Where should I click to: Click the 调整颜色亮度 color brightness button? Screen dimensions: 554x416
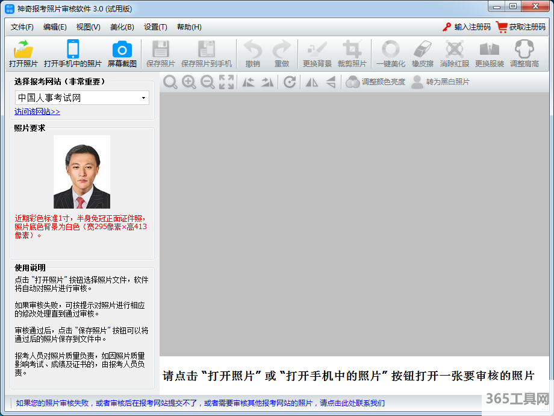pos(376,82)
